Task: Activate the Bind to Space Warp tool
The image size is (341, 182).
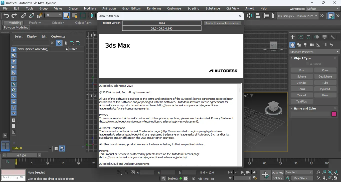Action: click(40, 16)
